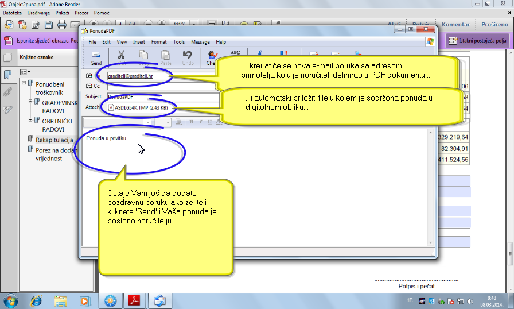Open the font size dropdown in email
The height and width of the screenshot is (309, 514).
168,122
